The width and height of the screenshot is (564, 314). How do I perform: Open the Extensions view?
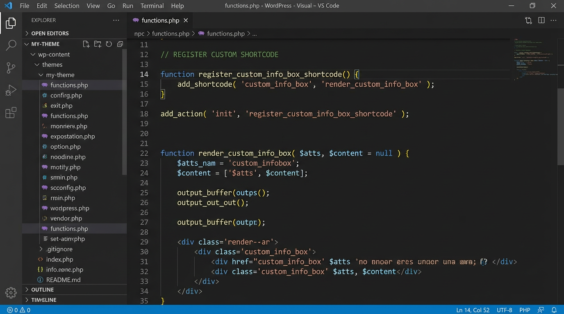click(x=11, y=113)
